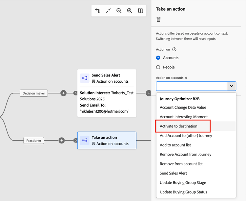This screenshot has height=201, width=246.
Task: Choose Account Change Data Value option
Action: [183, 108]
